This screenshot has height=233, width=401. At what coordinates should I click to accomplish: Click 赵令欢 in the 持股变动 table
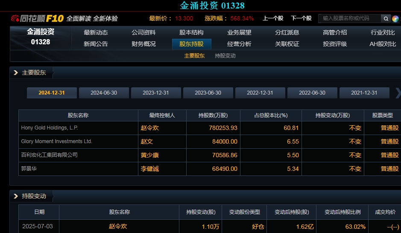tap(118, 226)
